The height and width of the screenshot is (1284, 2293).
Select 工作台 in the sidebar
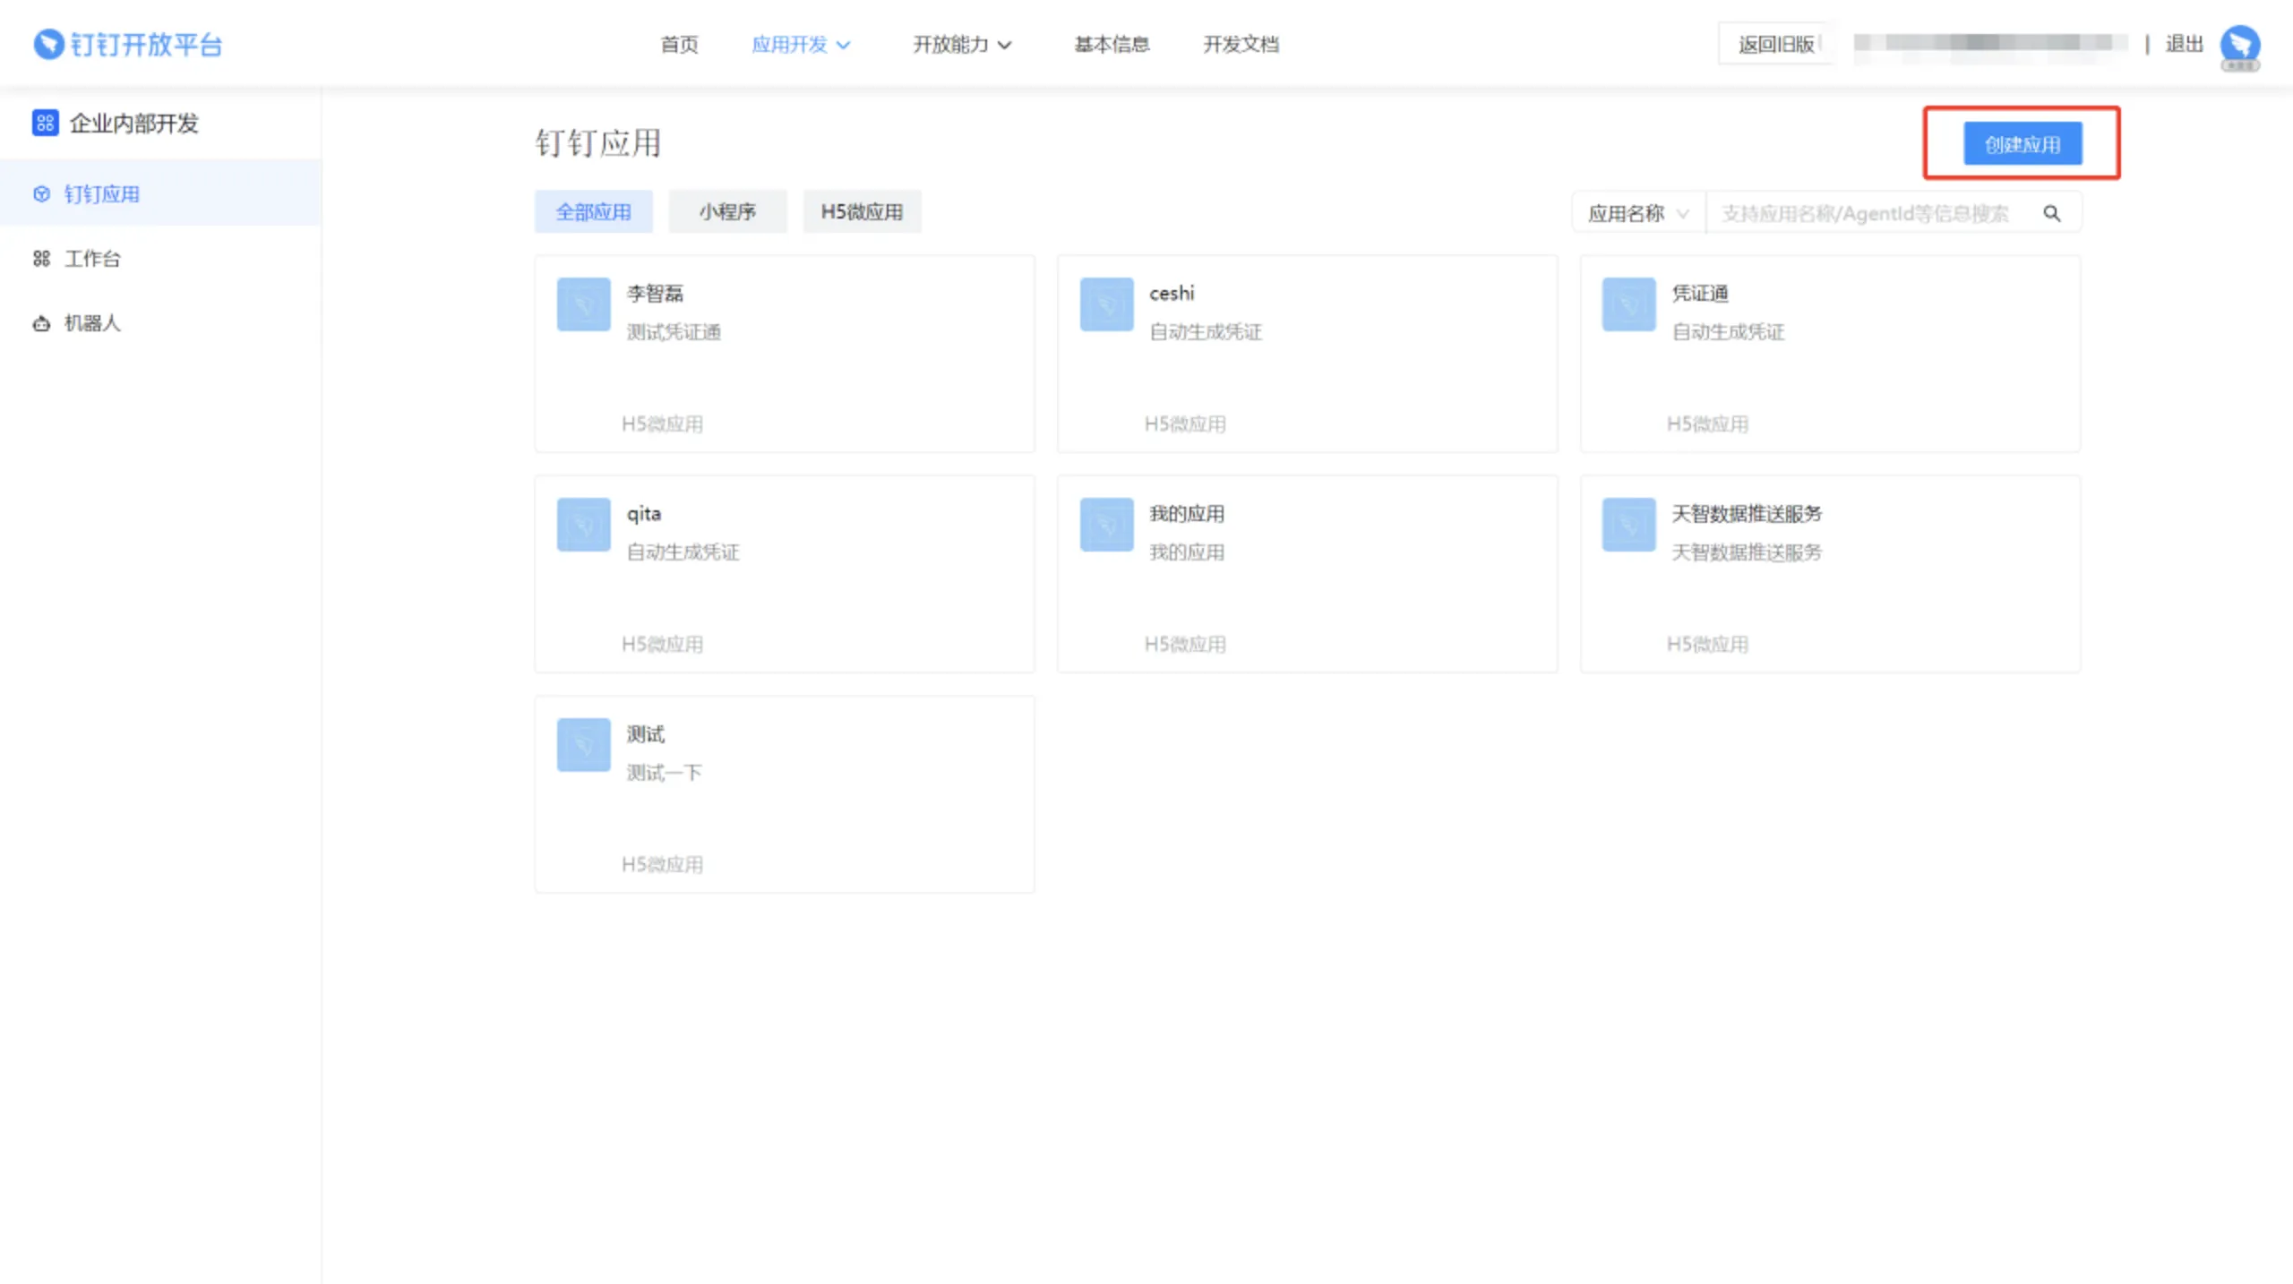(160, 259)
